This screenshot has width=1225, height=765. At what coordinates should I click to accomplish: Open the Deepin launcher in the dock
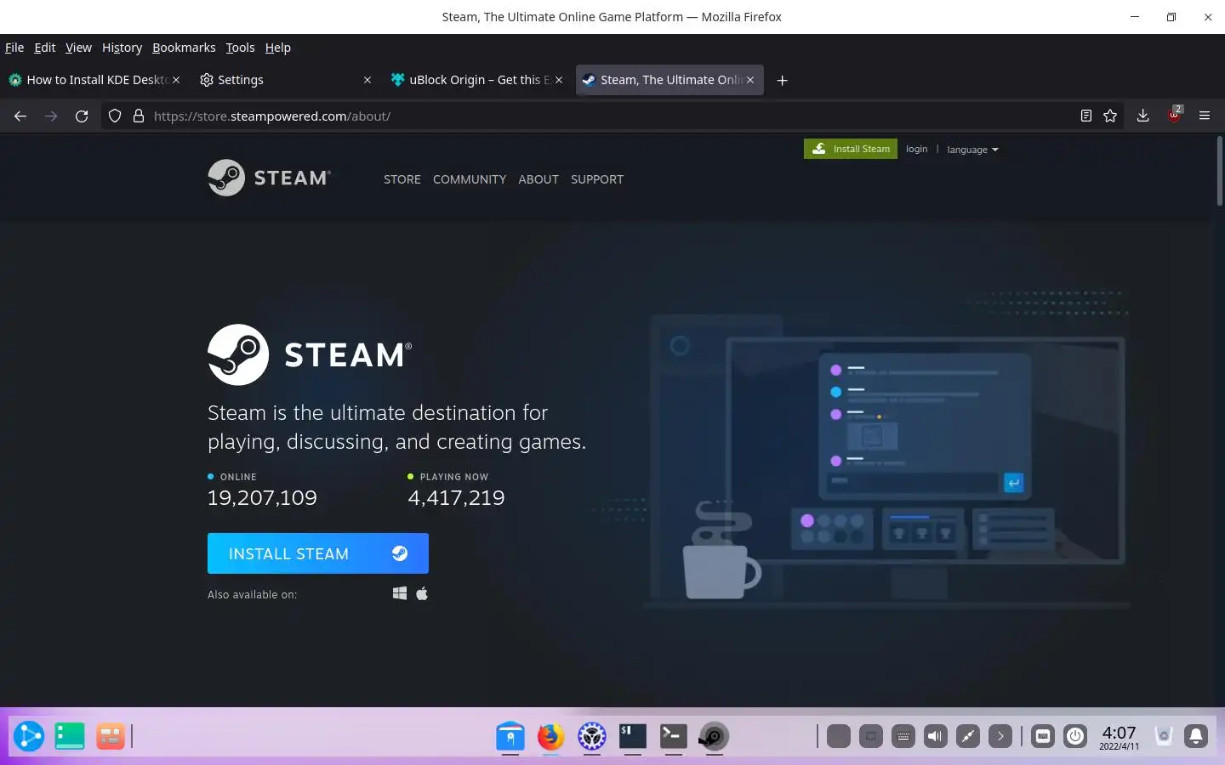[x=29, y=736]
